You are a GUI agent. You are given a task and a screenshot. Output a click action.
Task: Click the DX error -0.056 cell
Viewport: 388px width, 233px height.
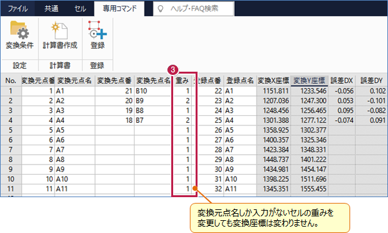tap(342, 91)
